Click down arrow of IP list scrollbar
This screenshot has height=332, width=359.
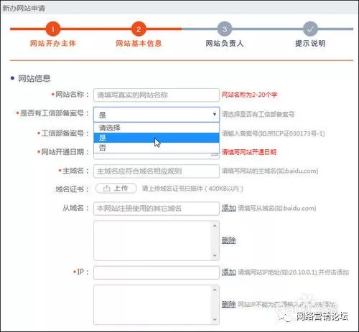point(215,320)
